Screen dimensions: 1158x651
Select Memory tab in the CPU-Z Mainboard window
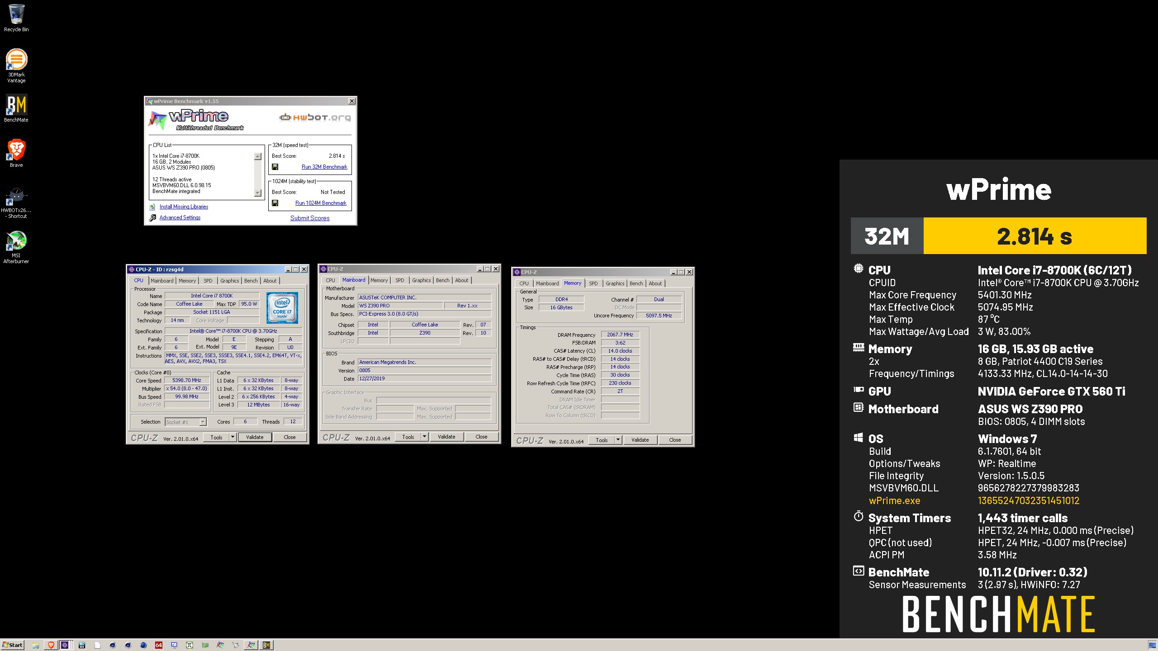379,280
